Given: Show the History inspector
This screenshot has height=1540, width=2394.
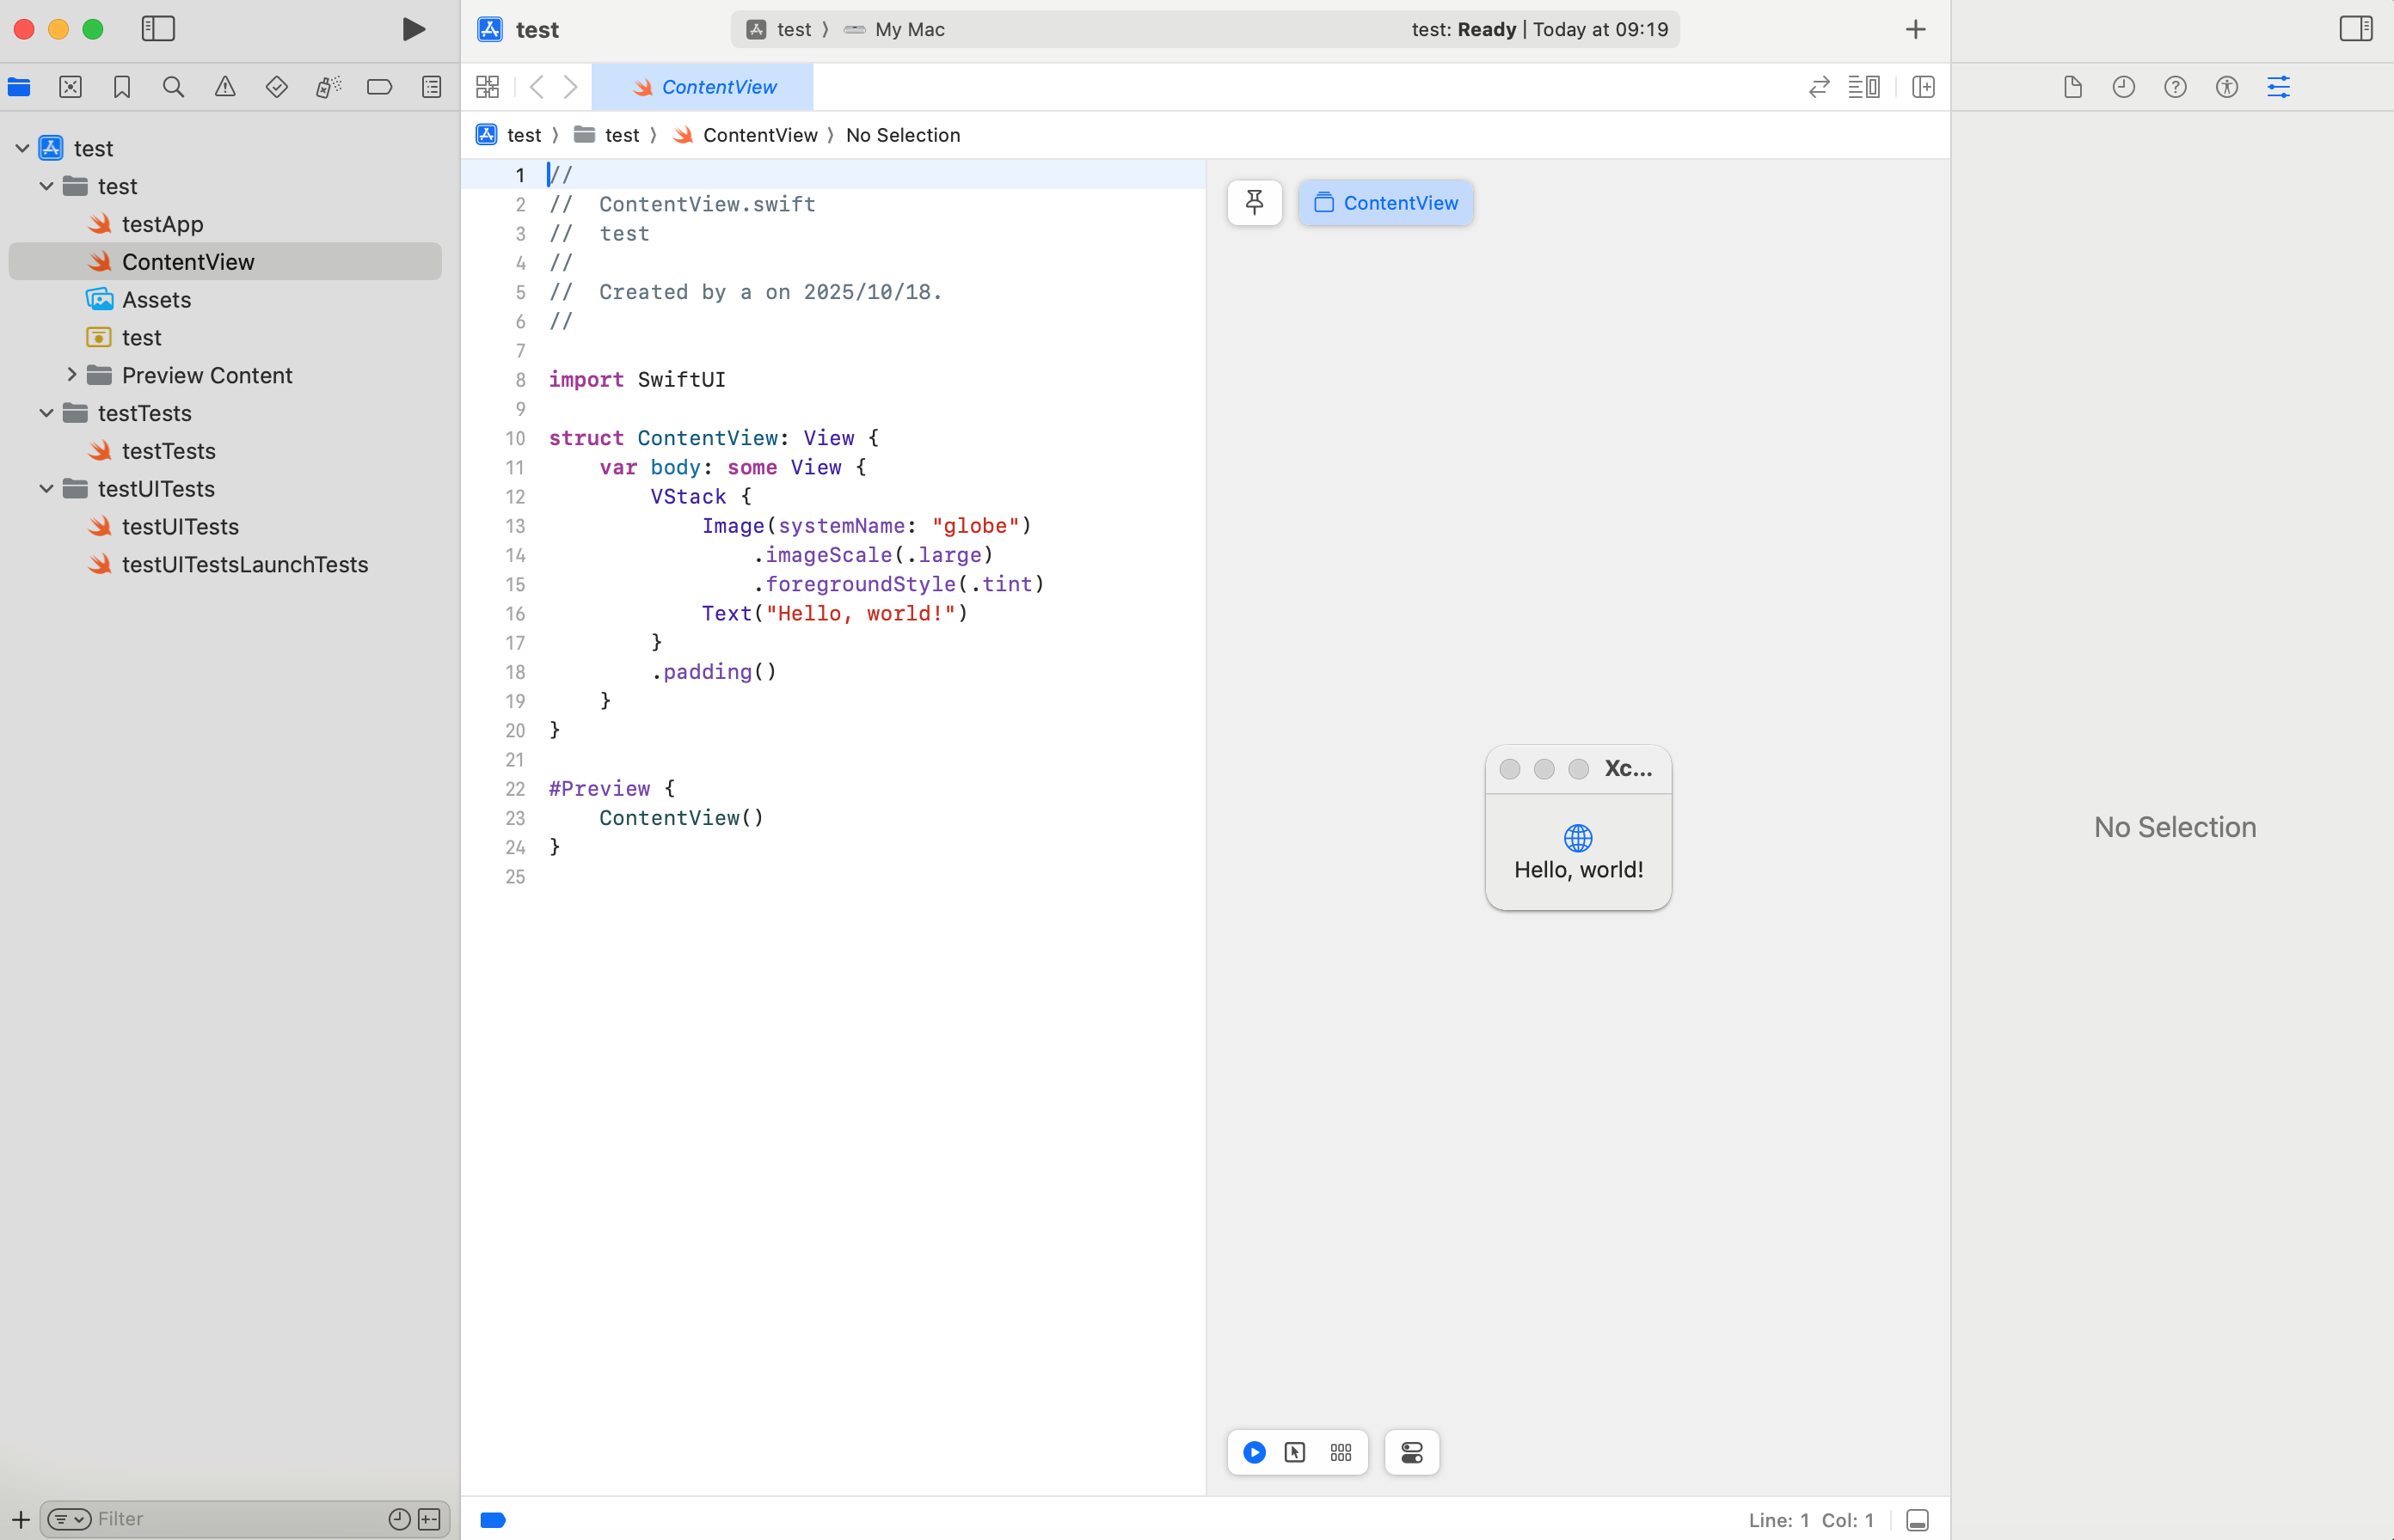Looking at the screenshot, I should 2123,87.
